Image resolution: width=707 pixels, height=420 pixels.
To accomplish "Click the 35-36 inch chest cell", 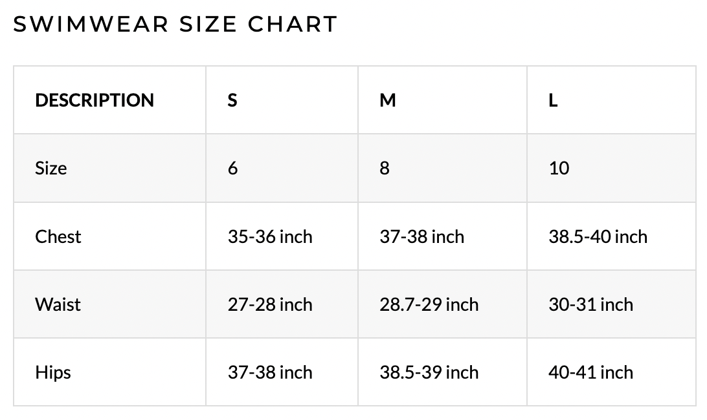I will 270,236.
